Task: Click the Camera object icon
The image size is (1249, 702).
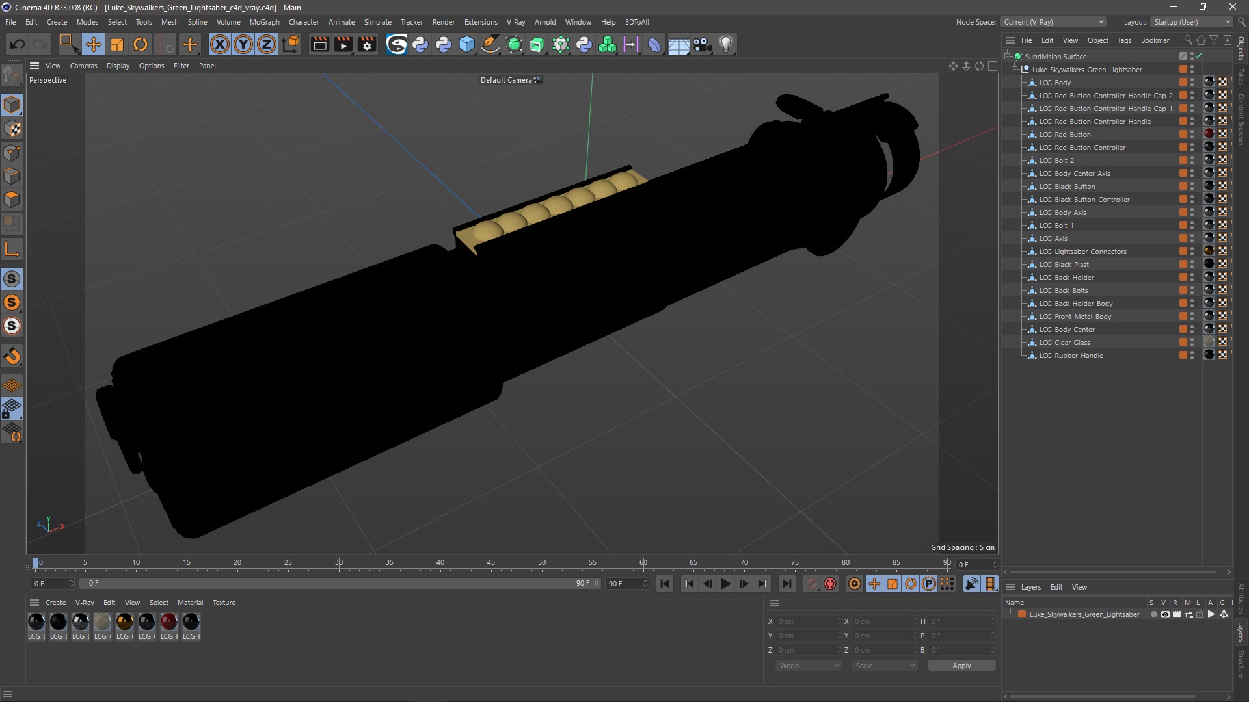Action: (703, 44)
